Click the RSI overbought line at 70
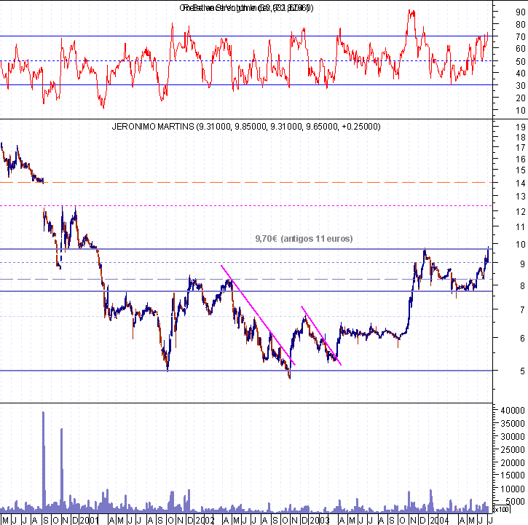Image resolution: width=528 pixels, height=525 pixels. (246, 36)
